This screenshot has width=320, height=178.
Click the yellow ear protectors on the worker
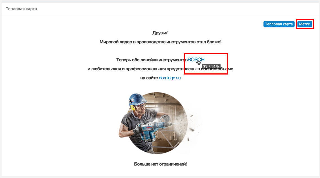click(x=133, y=107)
